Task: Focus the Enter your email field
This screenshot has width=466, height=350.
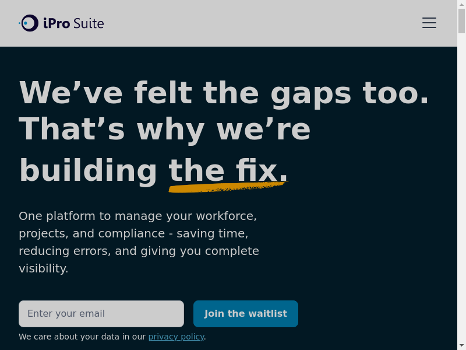Action: pos(101,314)
